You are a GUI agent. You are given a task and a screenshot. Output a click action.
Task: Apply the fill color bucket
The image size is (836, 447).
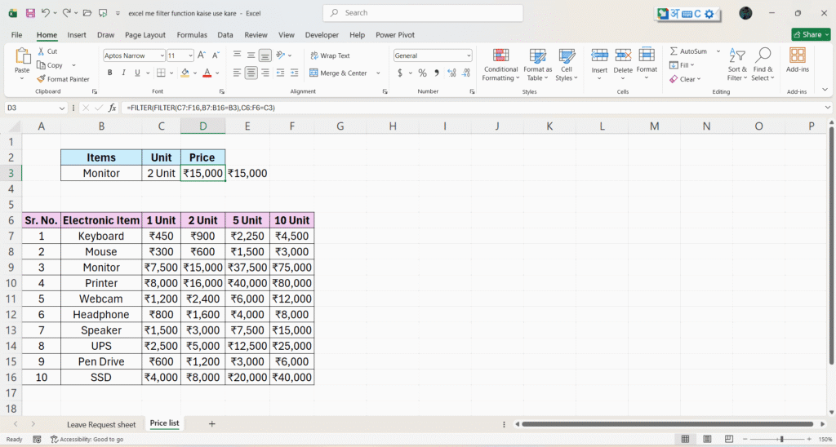(x=185, y=73)
